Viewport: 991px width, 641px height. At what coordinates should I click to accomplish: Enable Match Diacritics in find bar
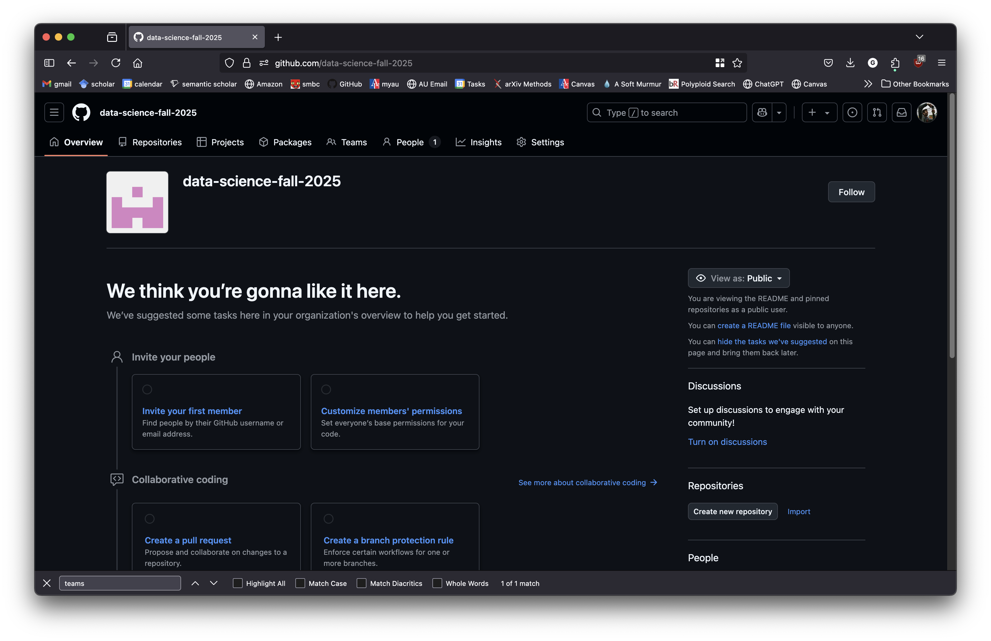click(362, 583)
